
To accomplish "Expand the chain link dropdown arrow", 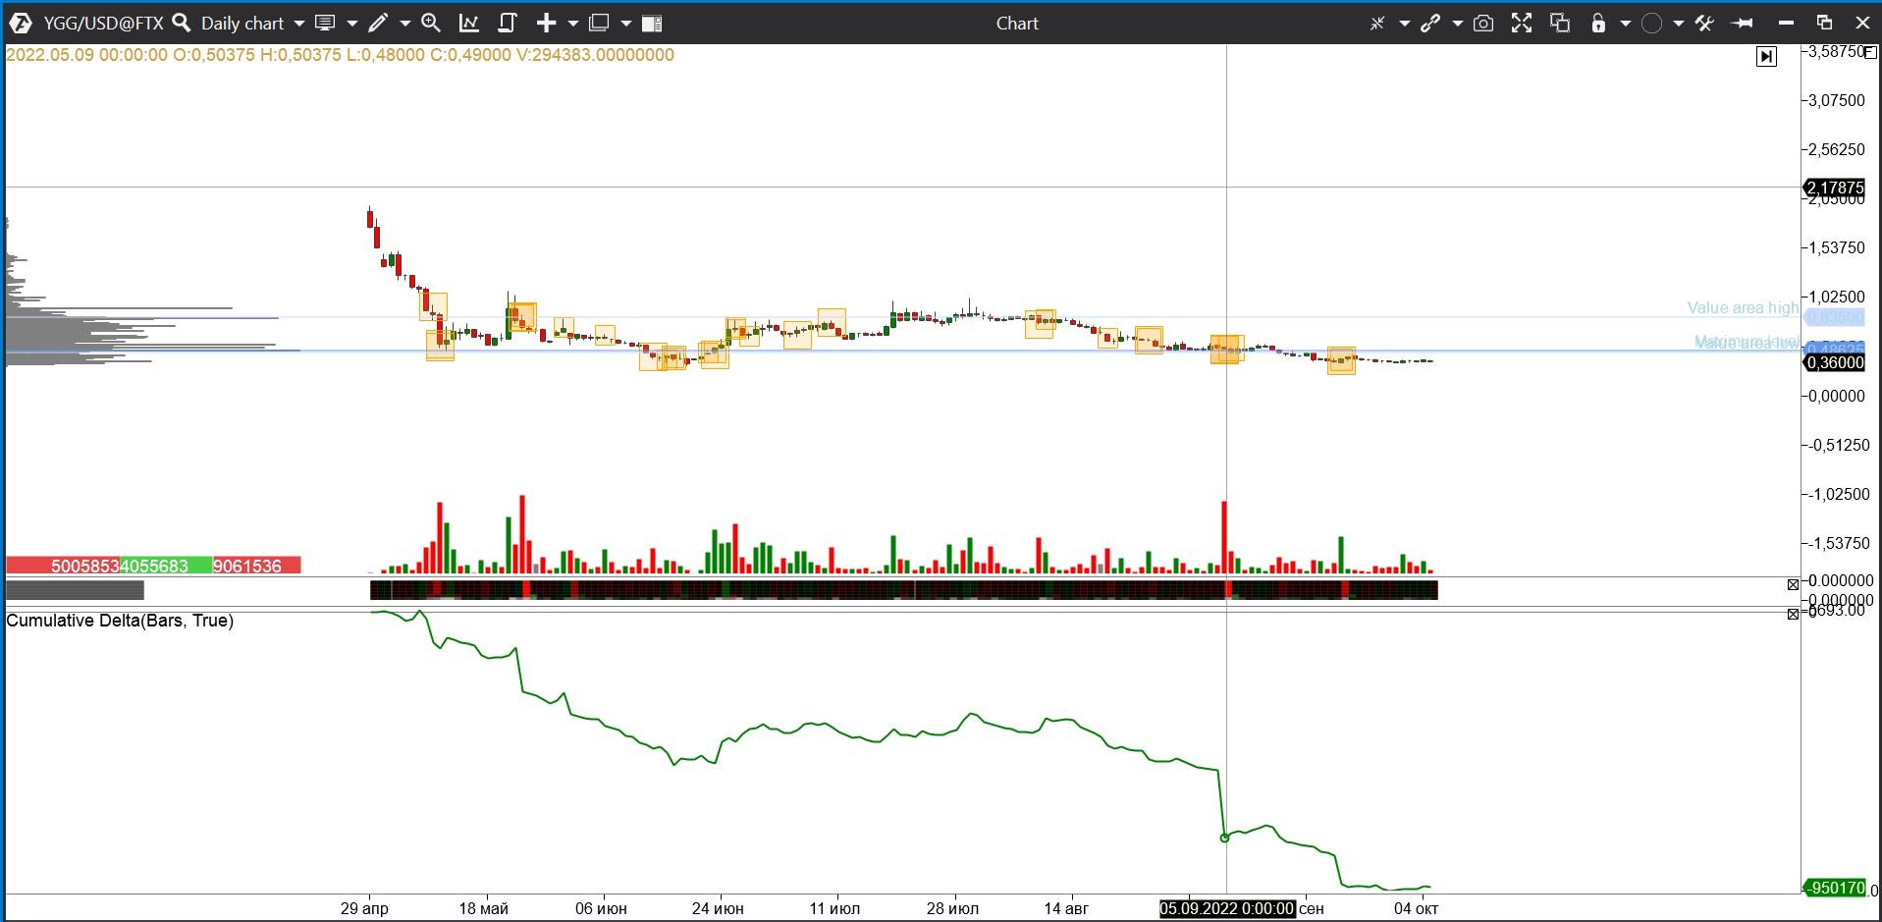I will click(1457, 24).
